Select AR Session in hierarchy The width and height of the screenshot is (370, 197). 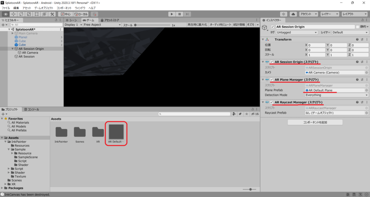click(26, 56)
